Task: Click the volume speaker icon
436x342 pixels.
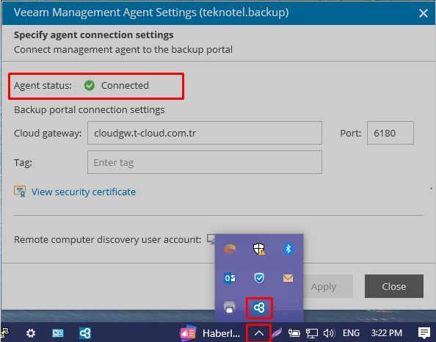Action: [330, 332]
